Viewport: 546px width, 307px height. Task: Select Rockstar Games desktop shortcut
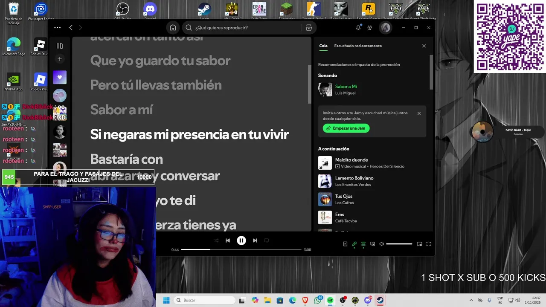click(368, 10)
